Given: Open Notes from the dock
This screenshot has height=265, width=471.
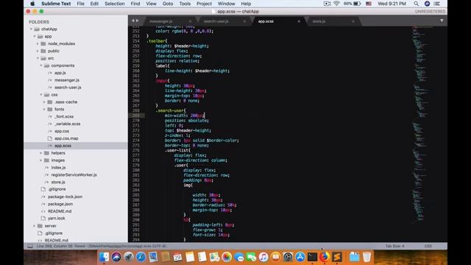Looking at the screenshot, I should (190, 257).
